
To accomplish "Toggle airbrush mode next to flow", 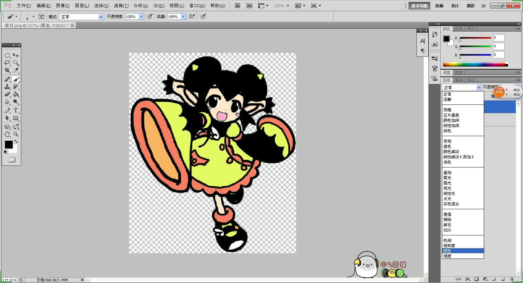I will (192, 16).
